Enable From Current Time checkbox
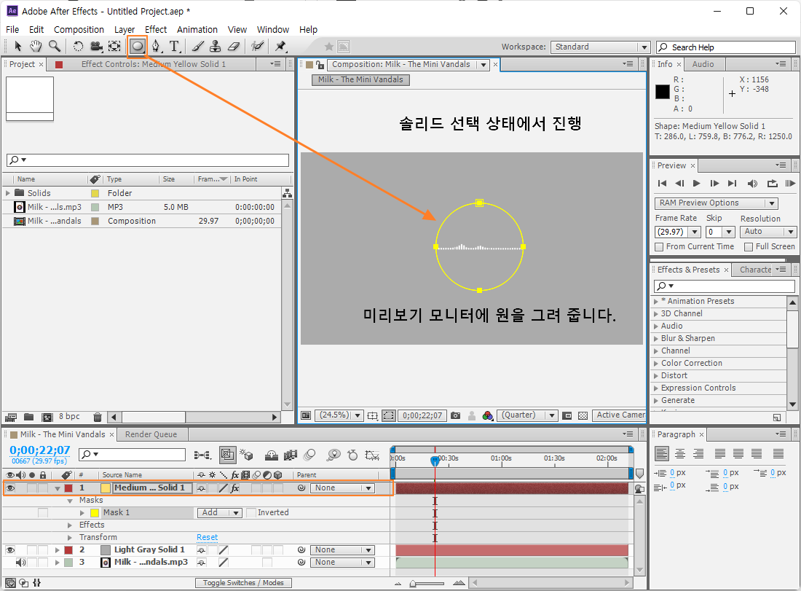This screenshot has width=801, height=591. tap(659, 247)
